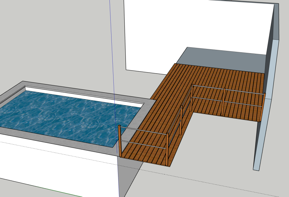Select the gray slab behind the deck
Image resolution: width=289 pixels, height=197 pixels.
click(221, 60)
